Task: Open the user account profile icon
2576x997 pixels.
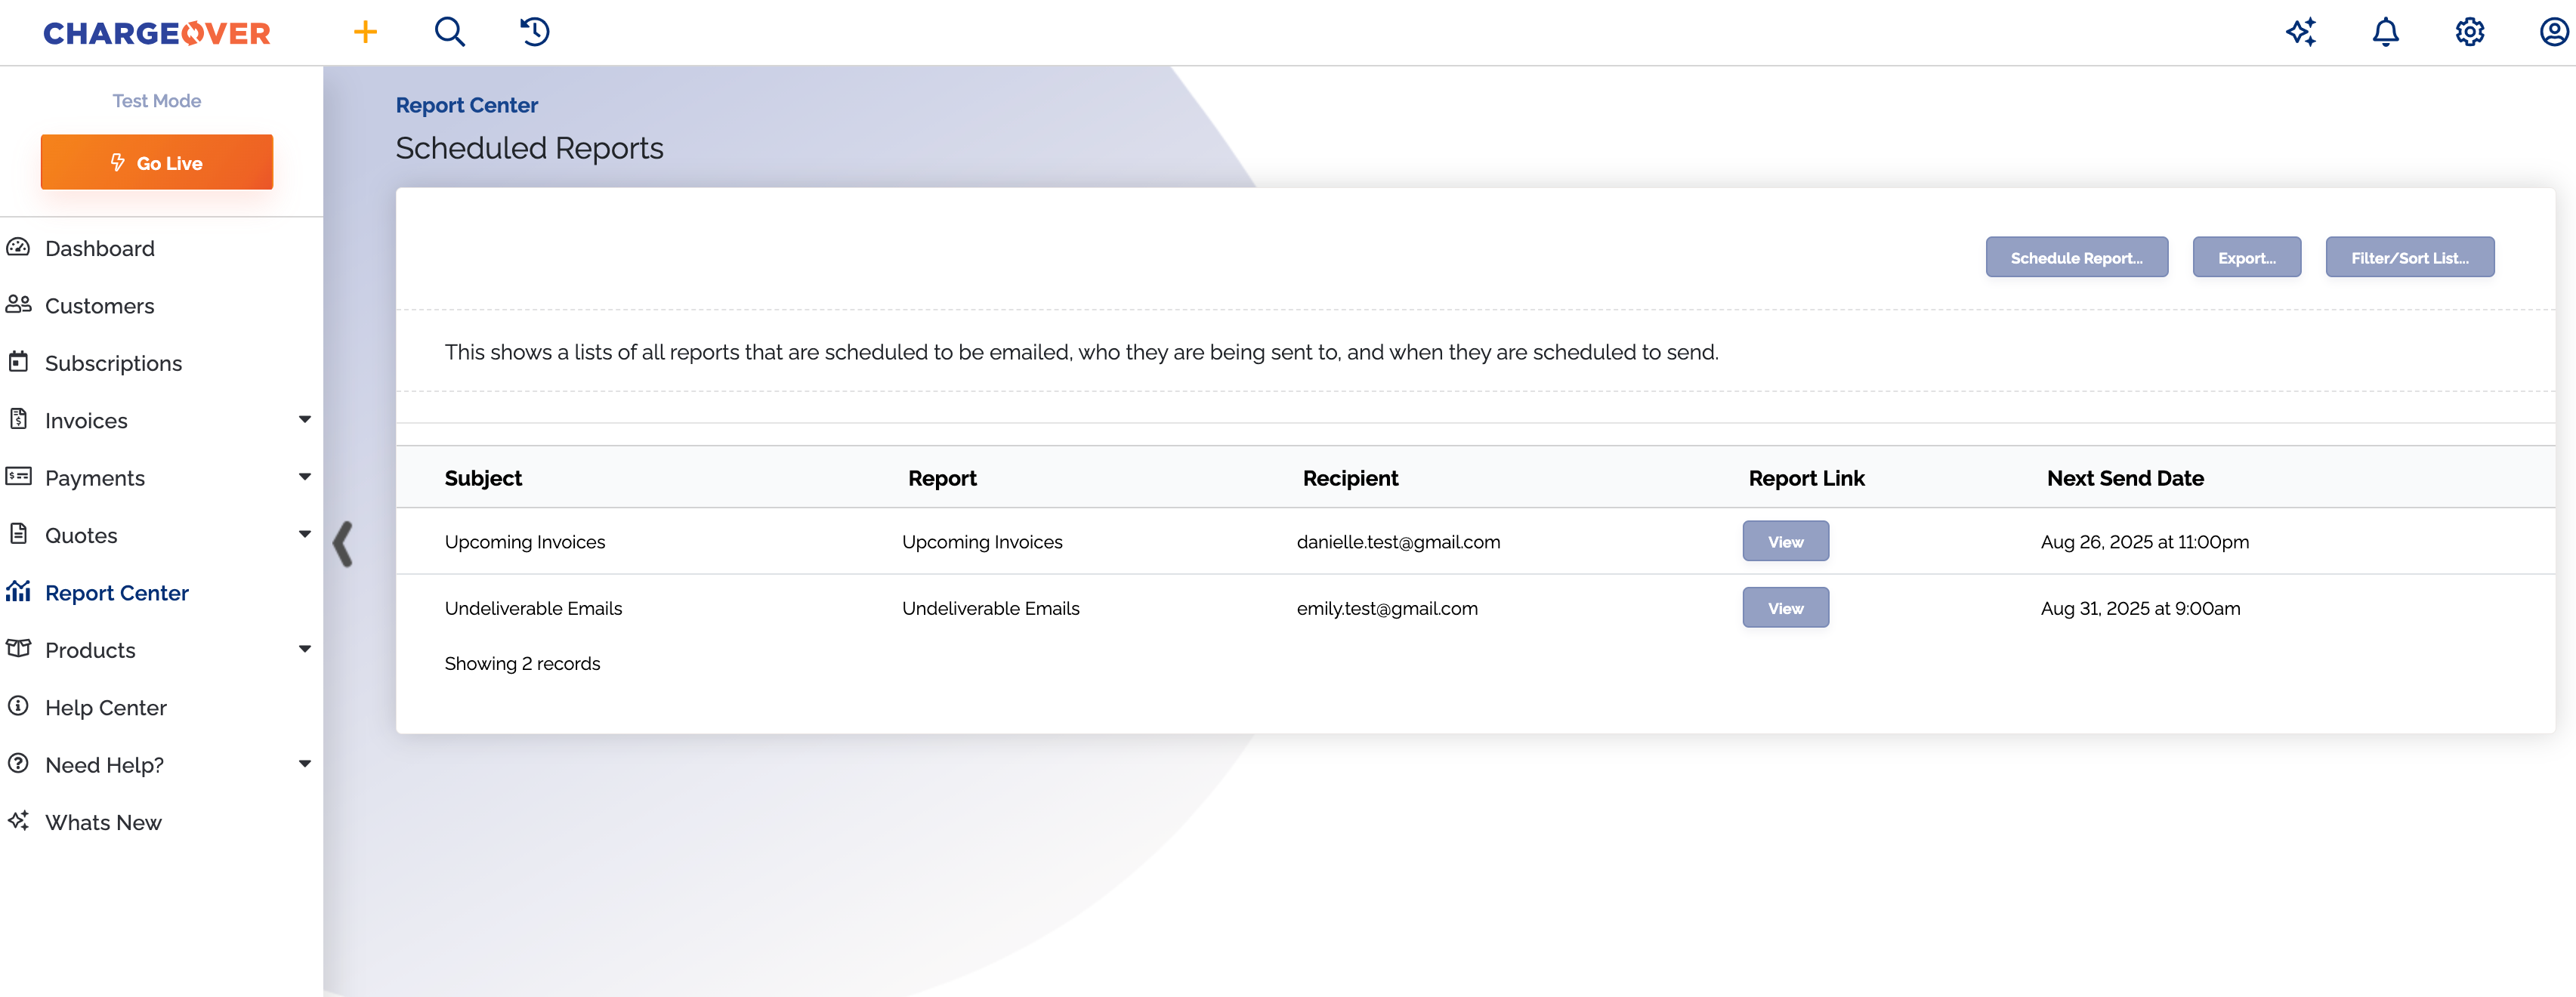Action: click(2554, 32)
